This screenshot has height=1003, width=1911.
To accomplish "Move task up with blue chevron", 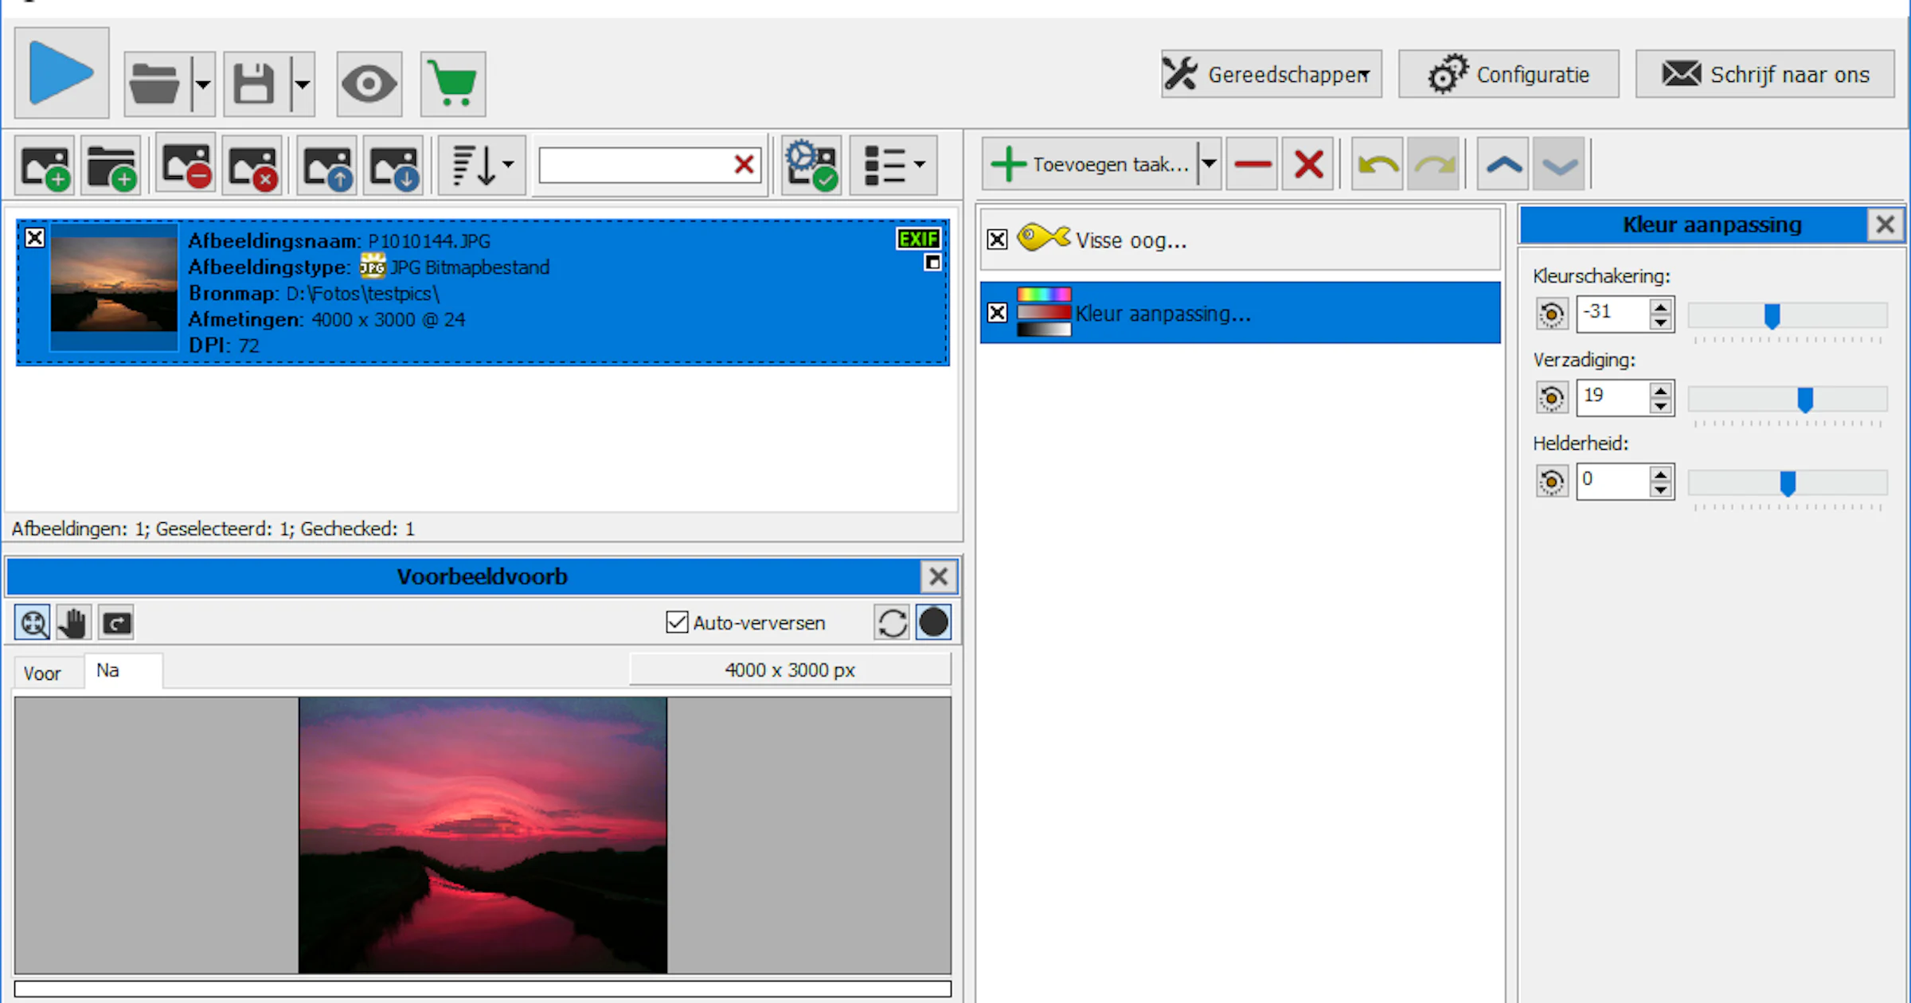I will pyautogui.click(x=1503, y=165).
